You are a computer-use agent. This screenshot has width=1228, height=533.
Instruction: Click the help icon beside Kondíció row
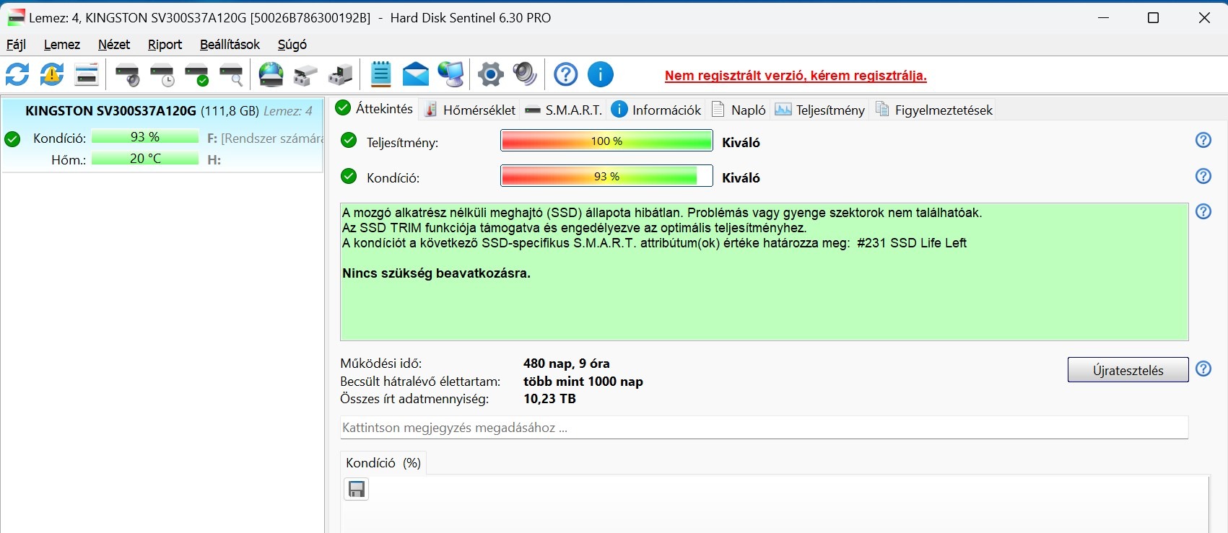coord(1203,176)
